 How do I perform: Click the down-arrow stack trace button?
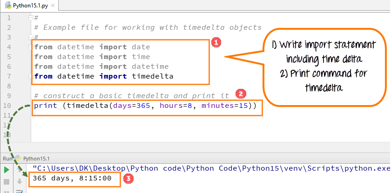tap(20, 181)
